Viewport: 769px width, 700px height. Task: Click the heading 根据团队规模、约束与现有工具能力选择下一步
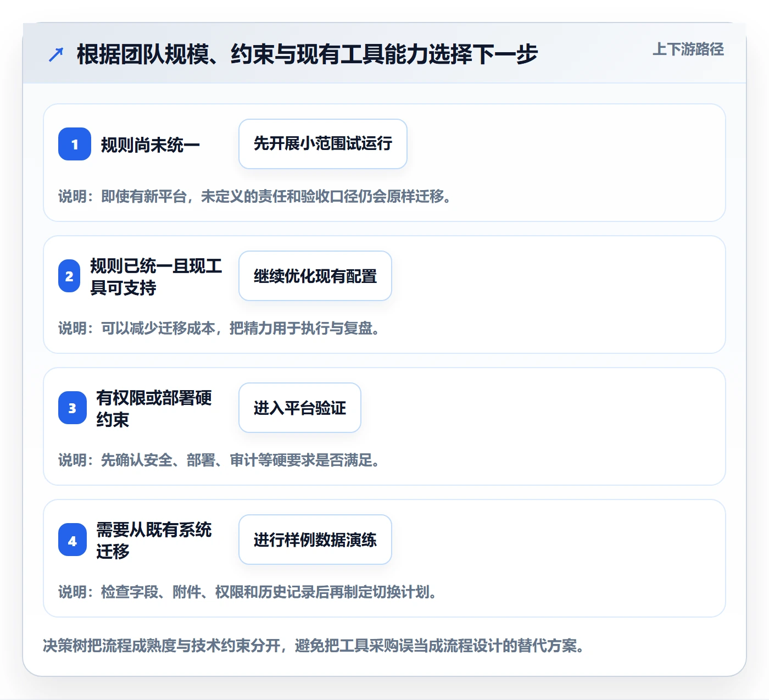pos(307,54)
